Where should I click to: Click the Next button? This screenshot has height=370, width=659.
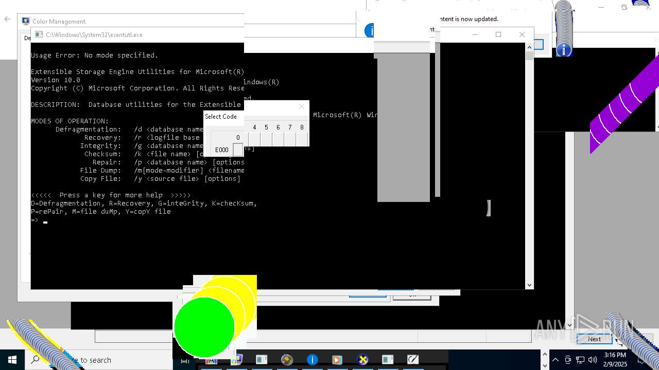coord(594,339)
